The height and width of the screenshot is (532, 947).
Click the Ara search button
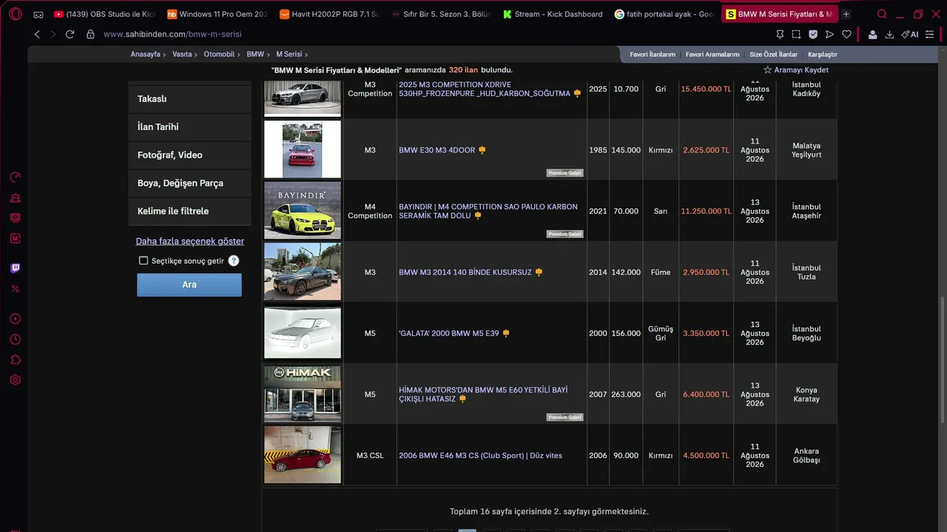click(189, 284)
